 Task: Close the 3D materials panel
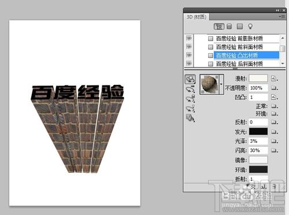(284, 10)
